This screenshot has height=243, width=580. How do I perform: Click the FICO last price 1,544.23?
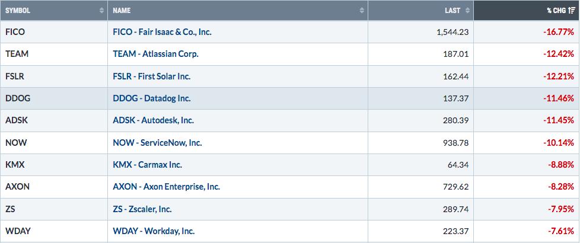pyautogui.click(x=452, y=32)
